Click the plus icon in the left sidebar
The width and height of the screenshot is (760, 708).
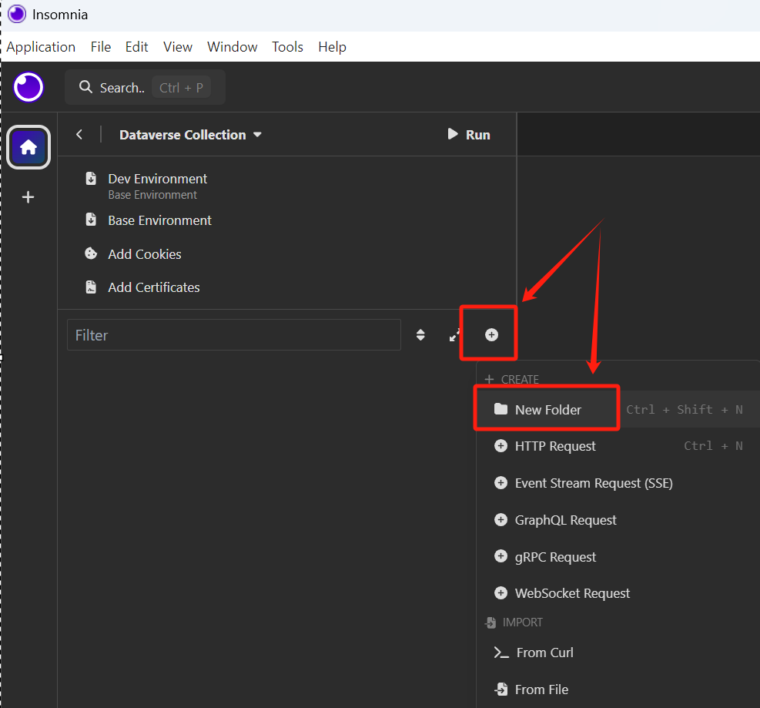(x=28, y=197)
